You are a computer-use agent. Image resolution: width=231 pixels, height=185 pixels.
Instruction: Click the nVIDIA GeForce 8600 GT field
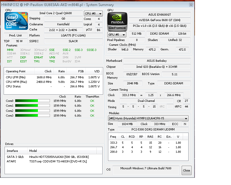pyautogui.click(x=160, y=20)
